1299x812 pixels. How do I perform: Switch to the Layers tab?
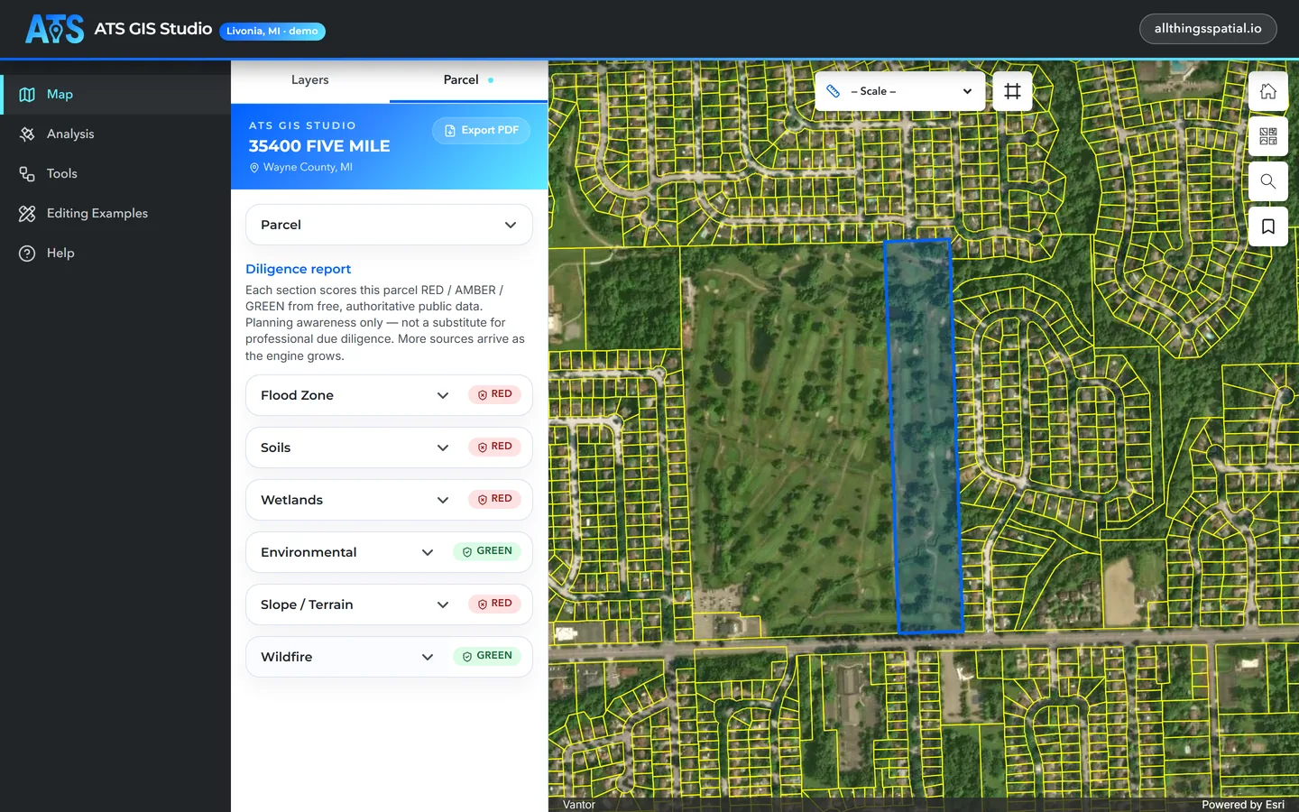(x=310, y=80)
